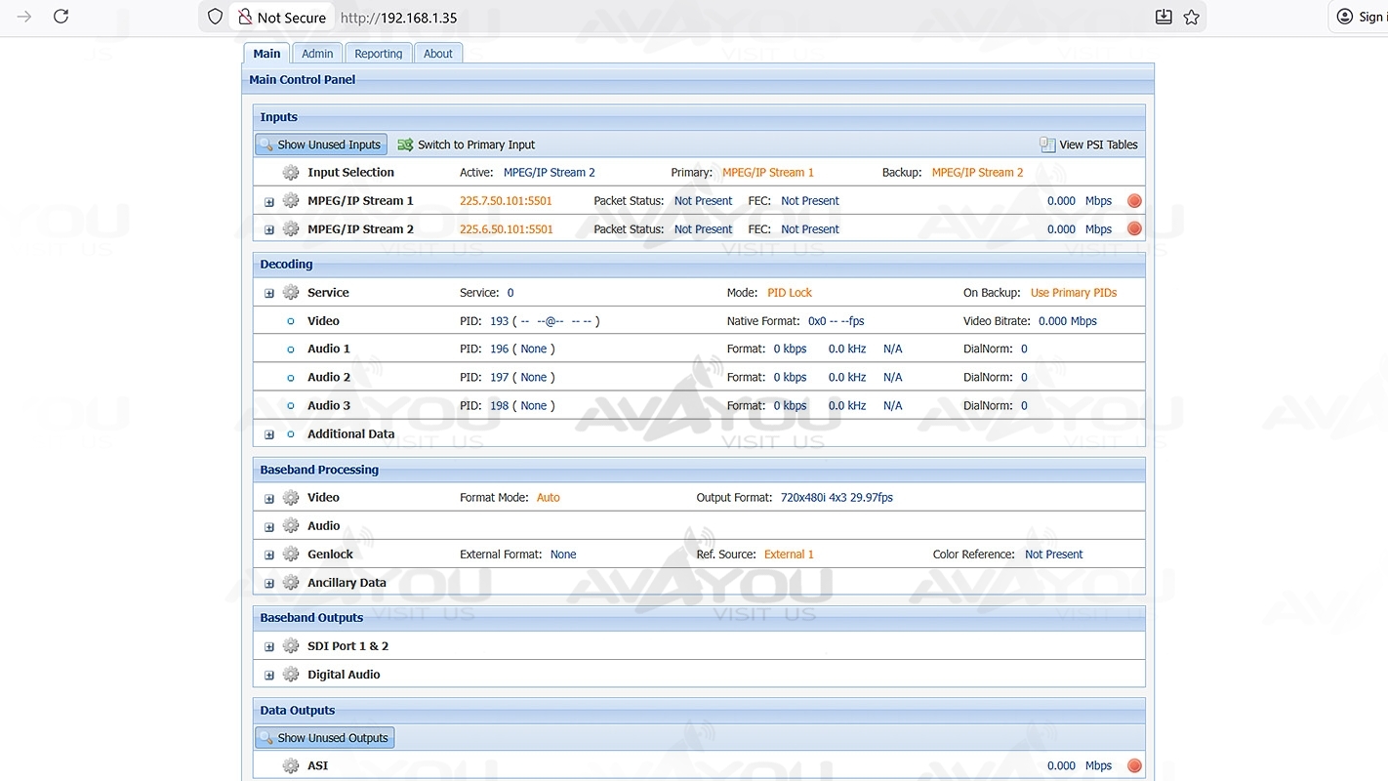The width and height of the screenshot is (1388, 781).
Task: Expand the Ancillary Data row
Action: click(x=269, y=584)
